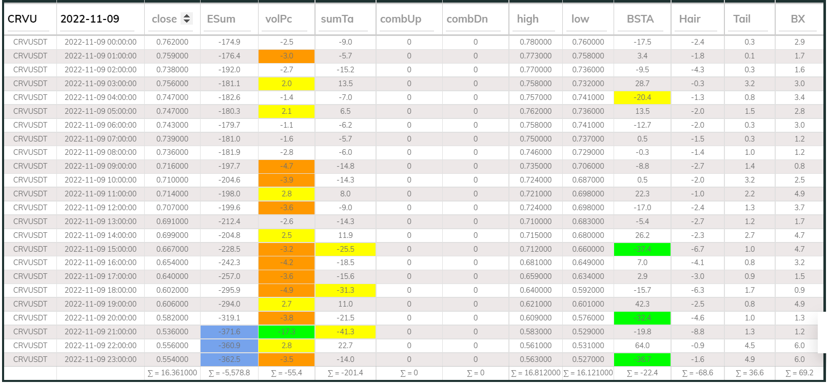Select the combUp column header
Image resolution: width=827 pixels, height=383 pixels.
click(x=401, y=19)
